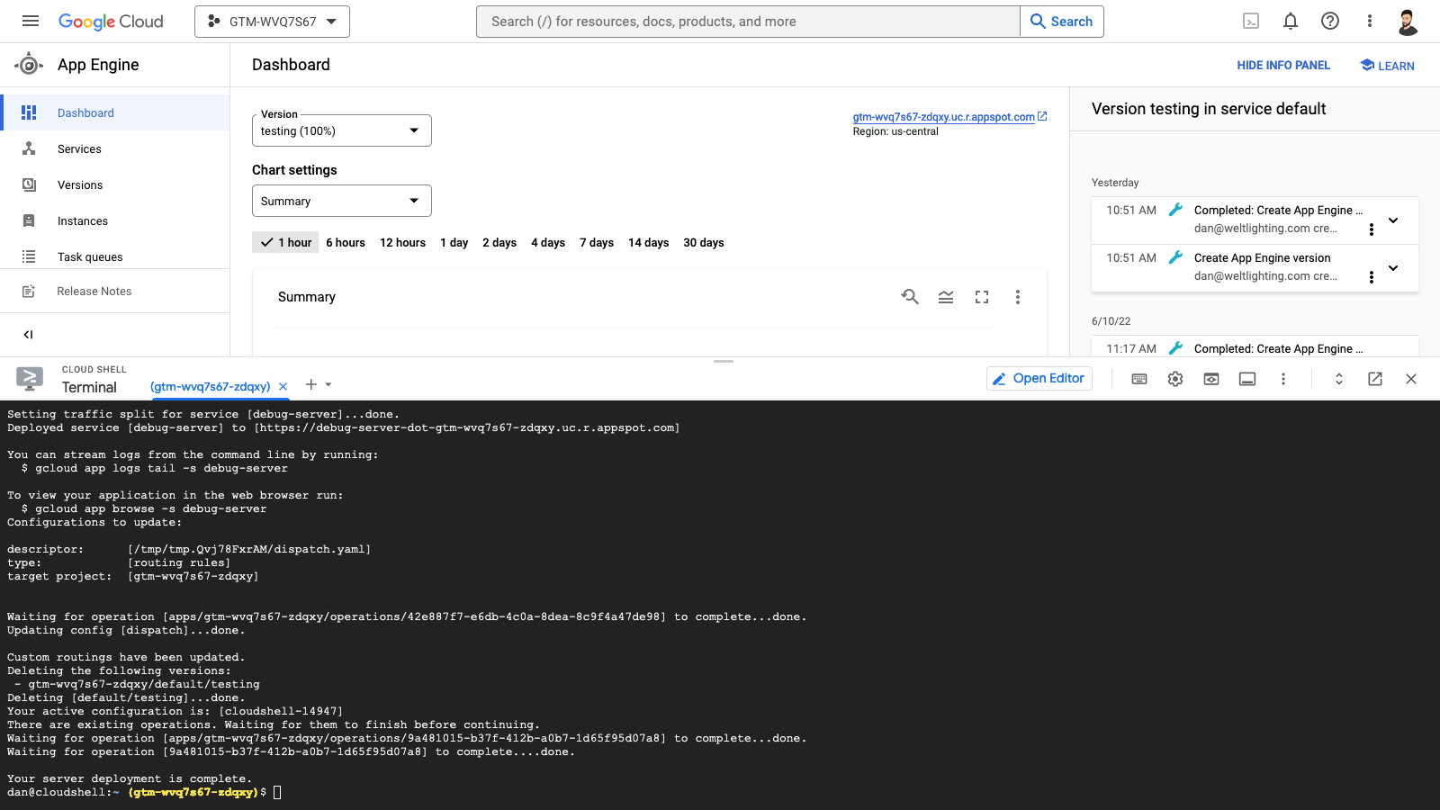Image resolution: width=1440 pixels, height=810 pixels.
Task: Toggle the Cloud Shell on-screen keyboard
Action: click(1139, 379)
